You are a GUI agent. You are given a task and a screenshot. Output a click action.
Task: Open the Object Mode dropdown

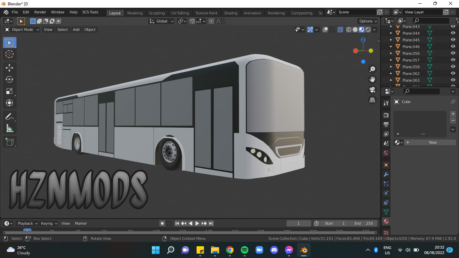22,30
